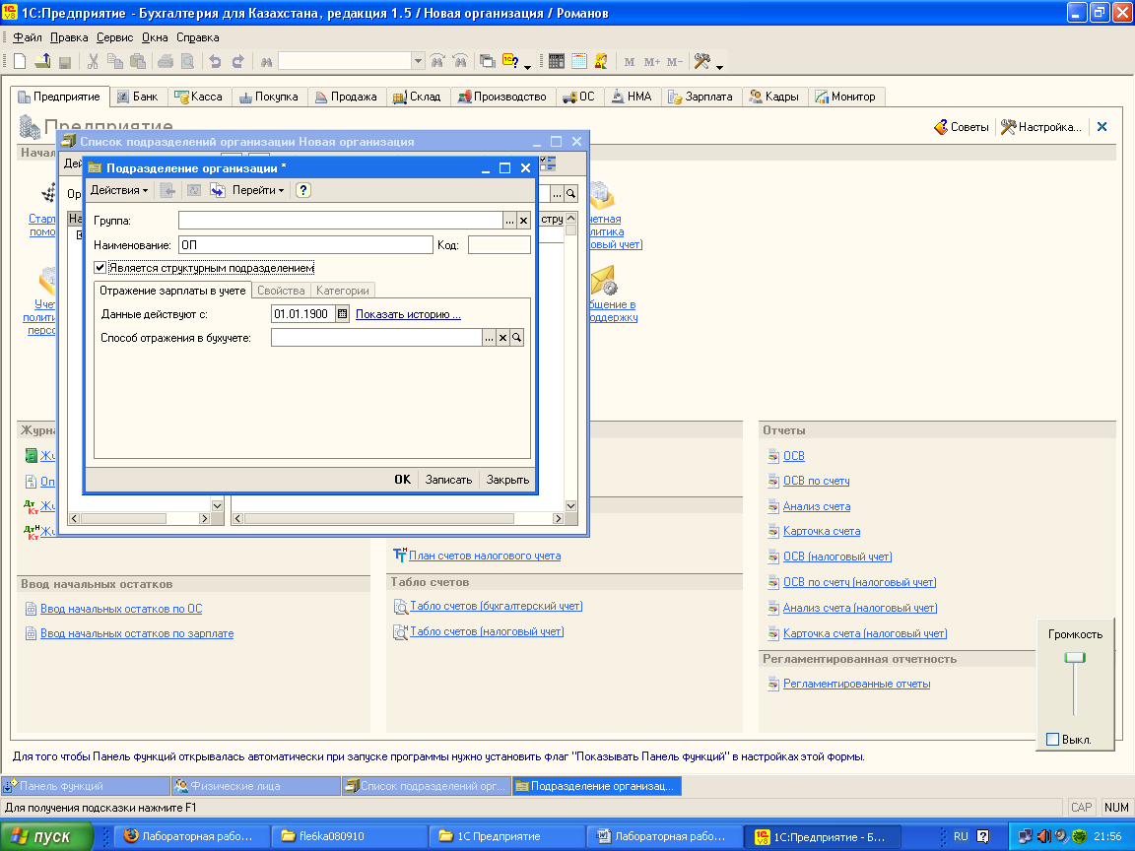Open the Сервис menu
Image resolution: width=1135 pixels, height=851 pixels.
(114, 37)
